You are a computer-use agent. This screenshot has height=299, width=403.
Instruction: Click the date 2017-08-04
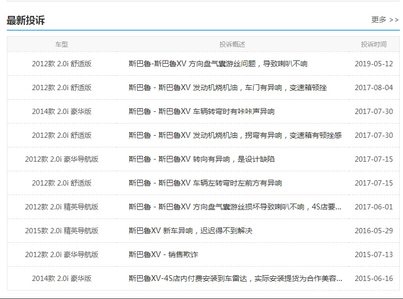(374, 87)
